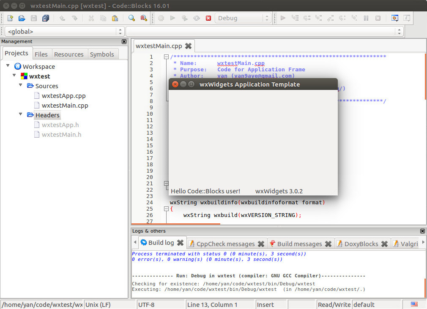Switch to the Symbols tab
The image size is (427, 309).
(x=102, y=54)
